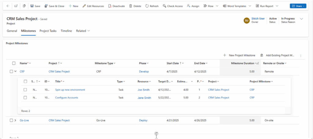Click the Refresh icon in toolbar
The image size is (313, 139).
click(147, 6)
